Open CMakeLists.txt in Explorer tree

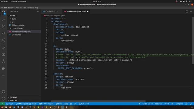(x=18, y=25)
